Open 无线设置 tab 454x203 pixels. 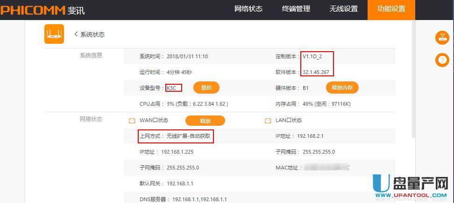343,9
